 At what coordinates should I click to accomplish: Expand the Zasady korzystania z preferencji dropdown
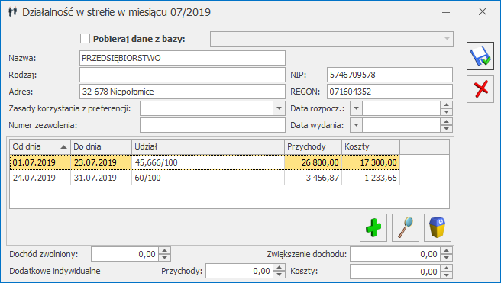279,108
